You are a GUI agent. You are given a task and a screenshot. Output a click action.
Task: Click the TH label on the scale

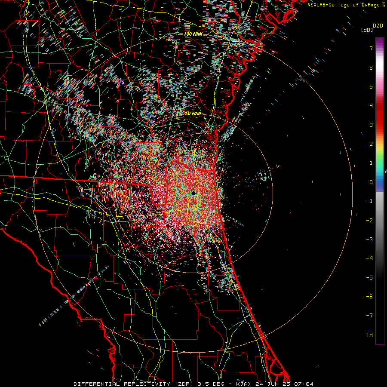(369, 335)
